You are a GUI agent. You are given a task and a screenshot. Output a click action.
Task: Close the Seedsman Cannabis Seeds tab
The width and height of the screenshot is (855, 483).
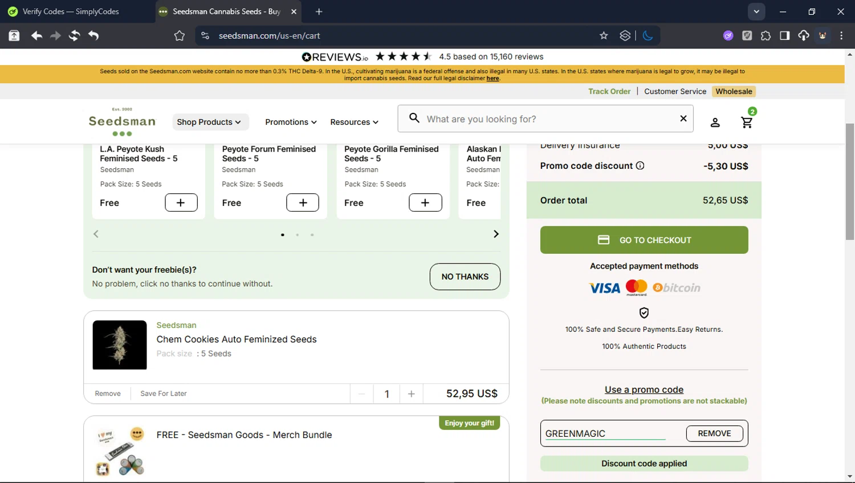pyautogui.click(x=294, y=11)
